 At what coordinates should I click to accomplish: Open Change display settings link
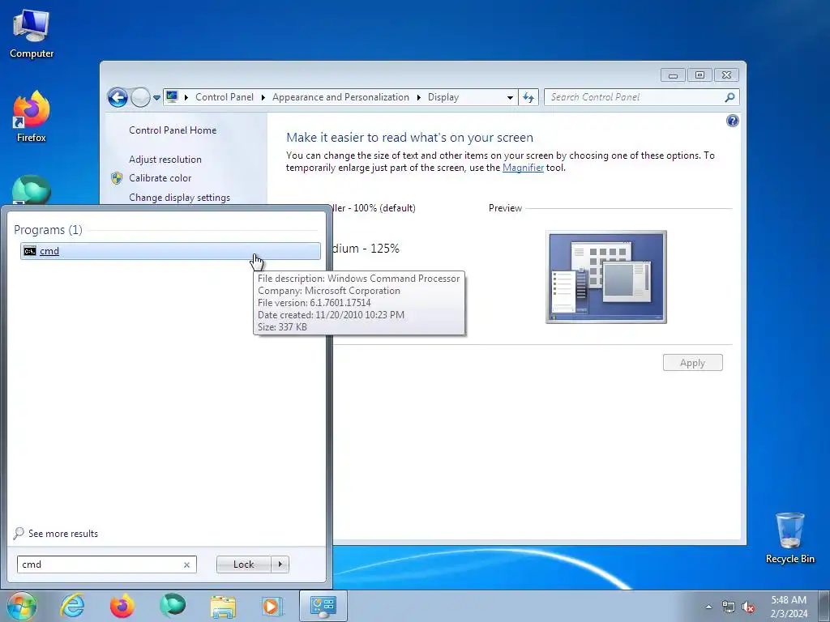click(179, 198)
